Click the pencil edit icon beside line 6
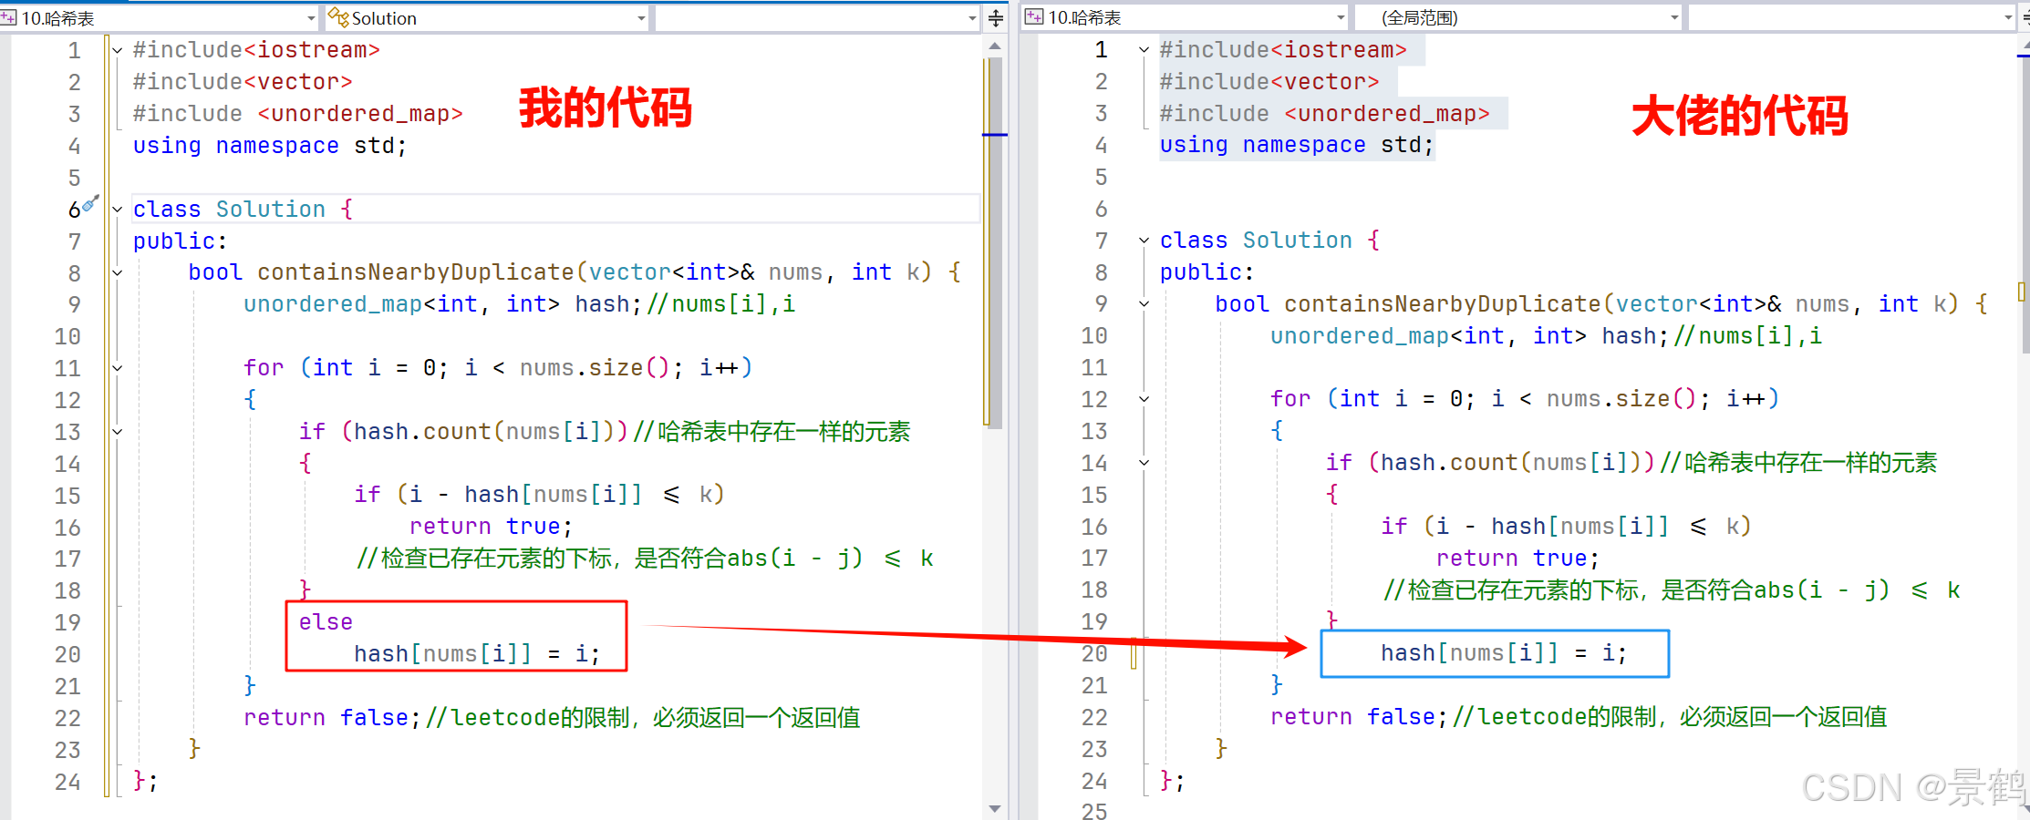The width and height of the screenshot is (2030, 820). click(88, 203)
